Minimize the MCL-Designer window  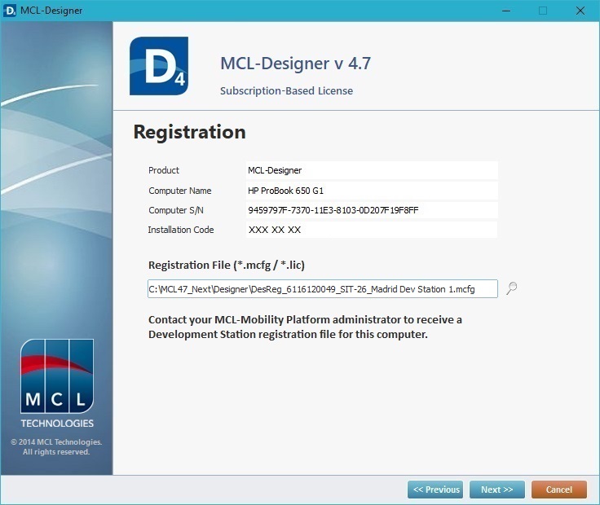coord(505,11)
